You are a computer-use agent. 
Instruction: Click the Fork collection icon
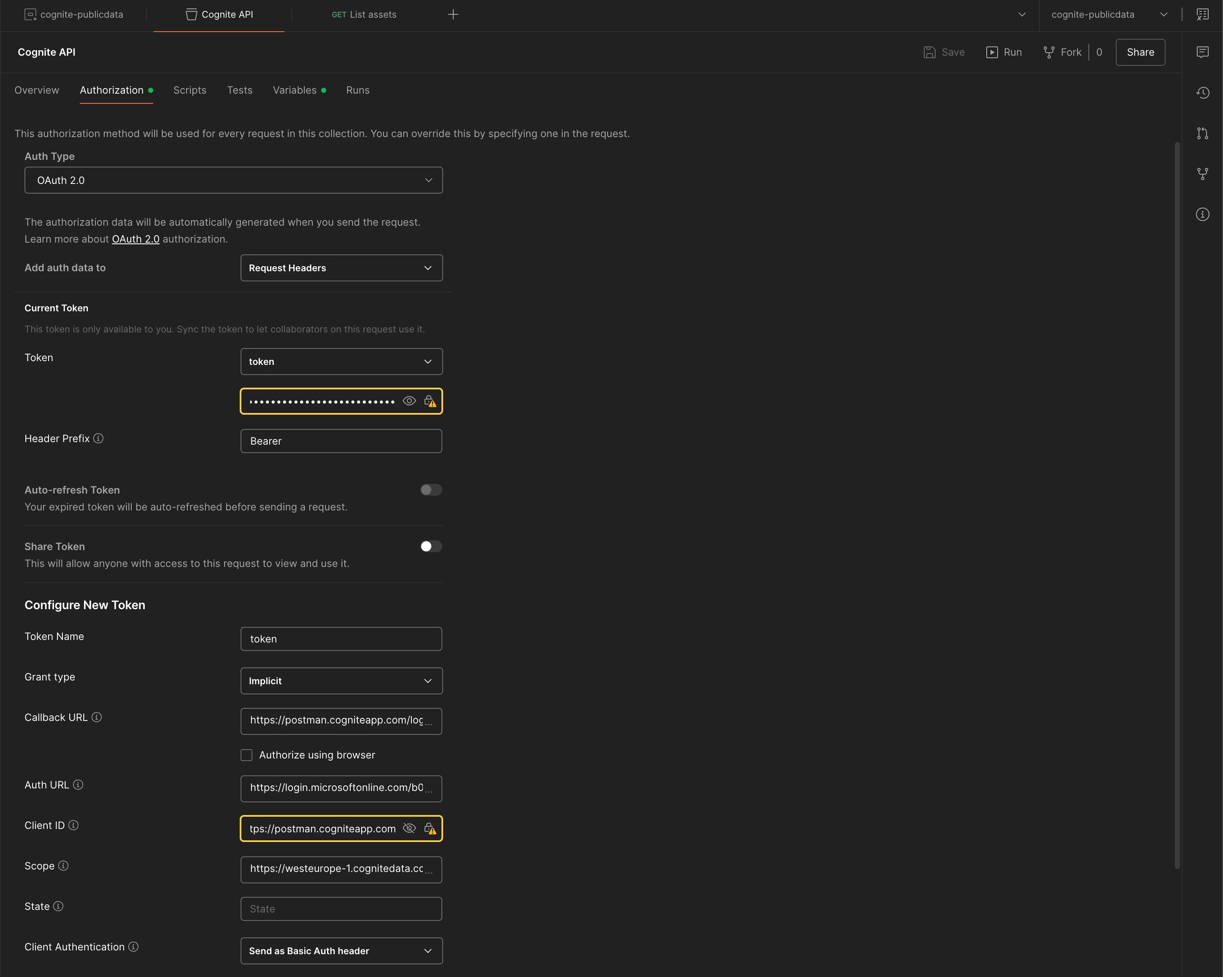[1049, 52]
